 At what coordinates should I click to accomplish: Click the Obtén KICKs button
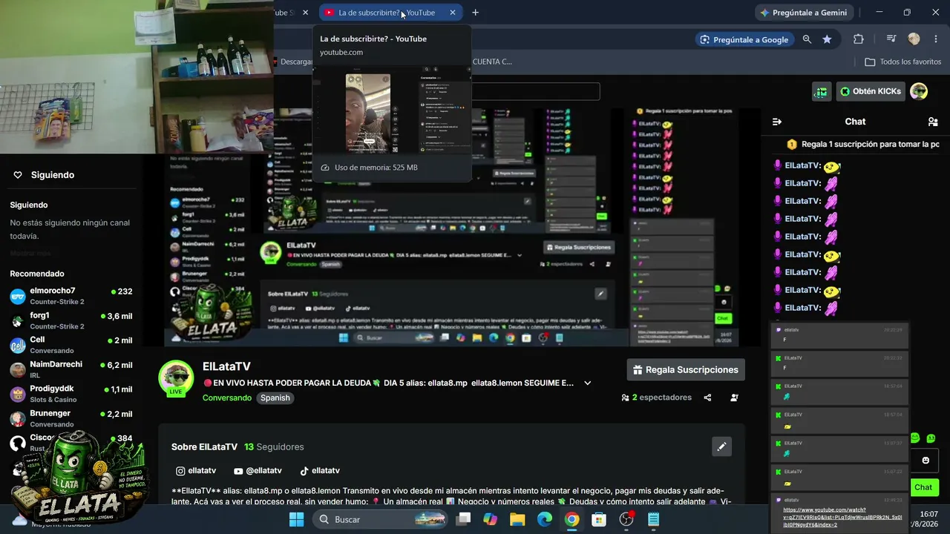pyautogui.click(x=871, y=91)
